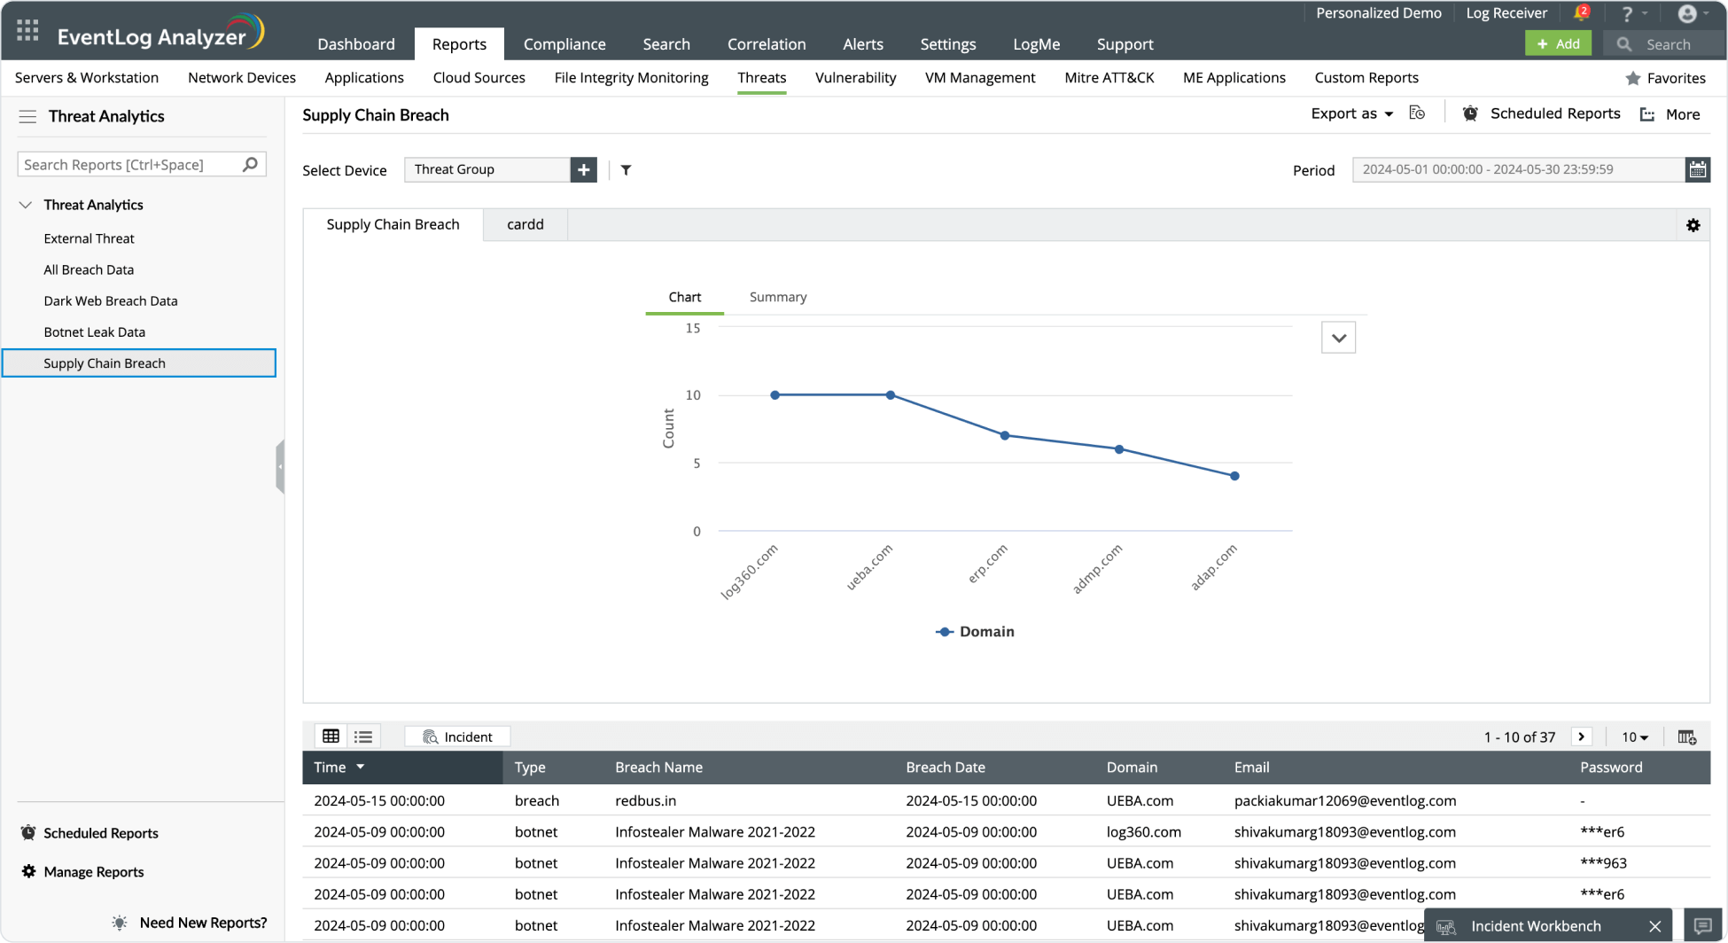Open the Compliance main tab
1728x943 pixels.
click(x=564, y=44)
